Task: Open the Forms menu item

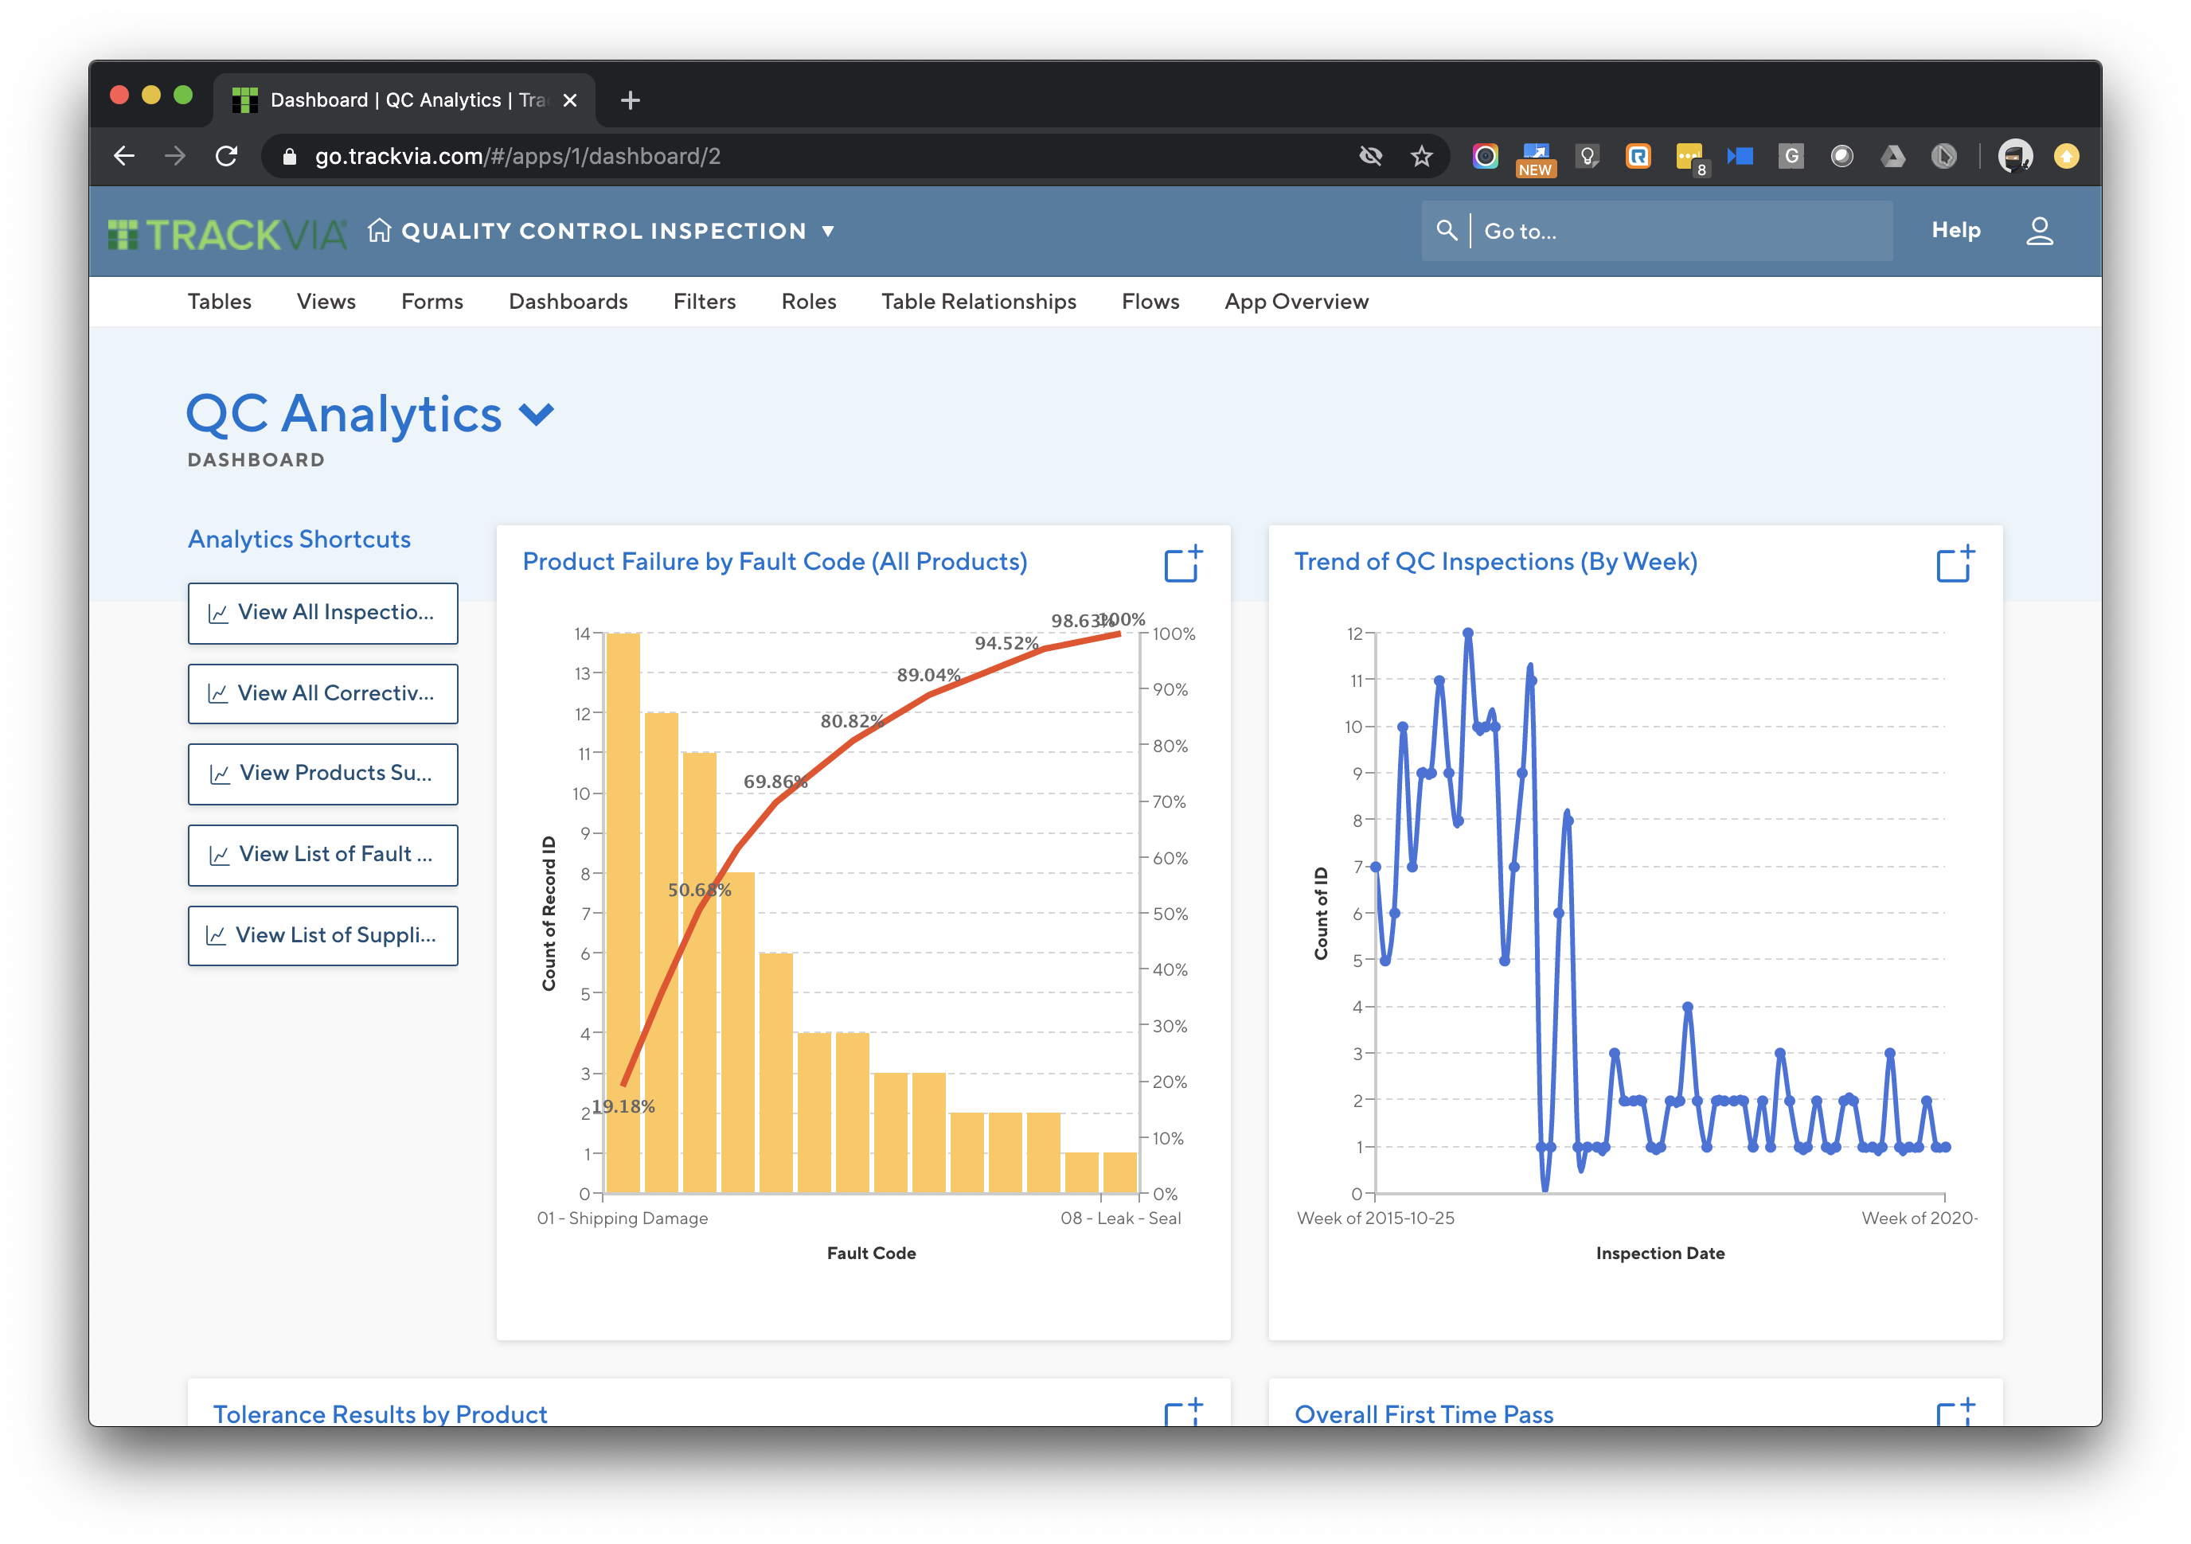Action: [432, 302]
